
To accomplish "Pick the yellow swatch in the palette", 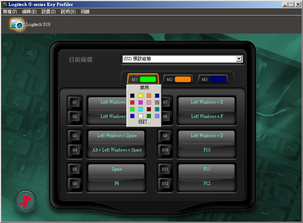I will coord(141,96).
